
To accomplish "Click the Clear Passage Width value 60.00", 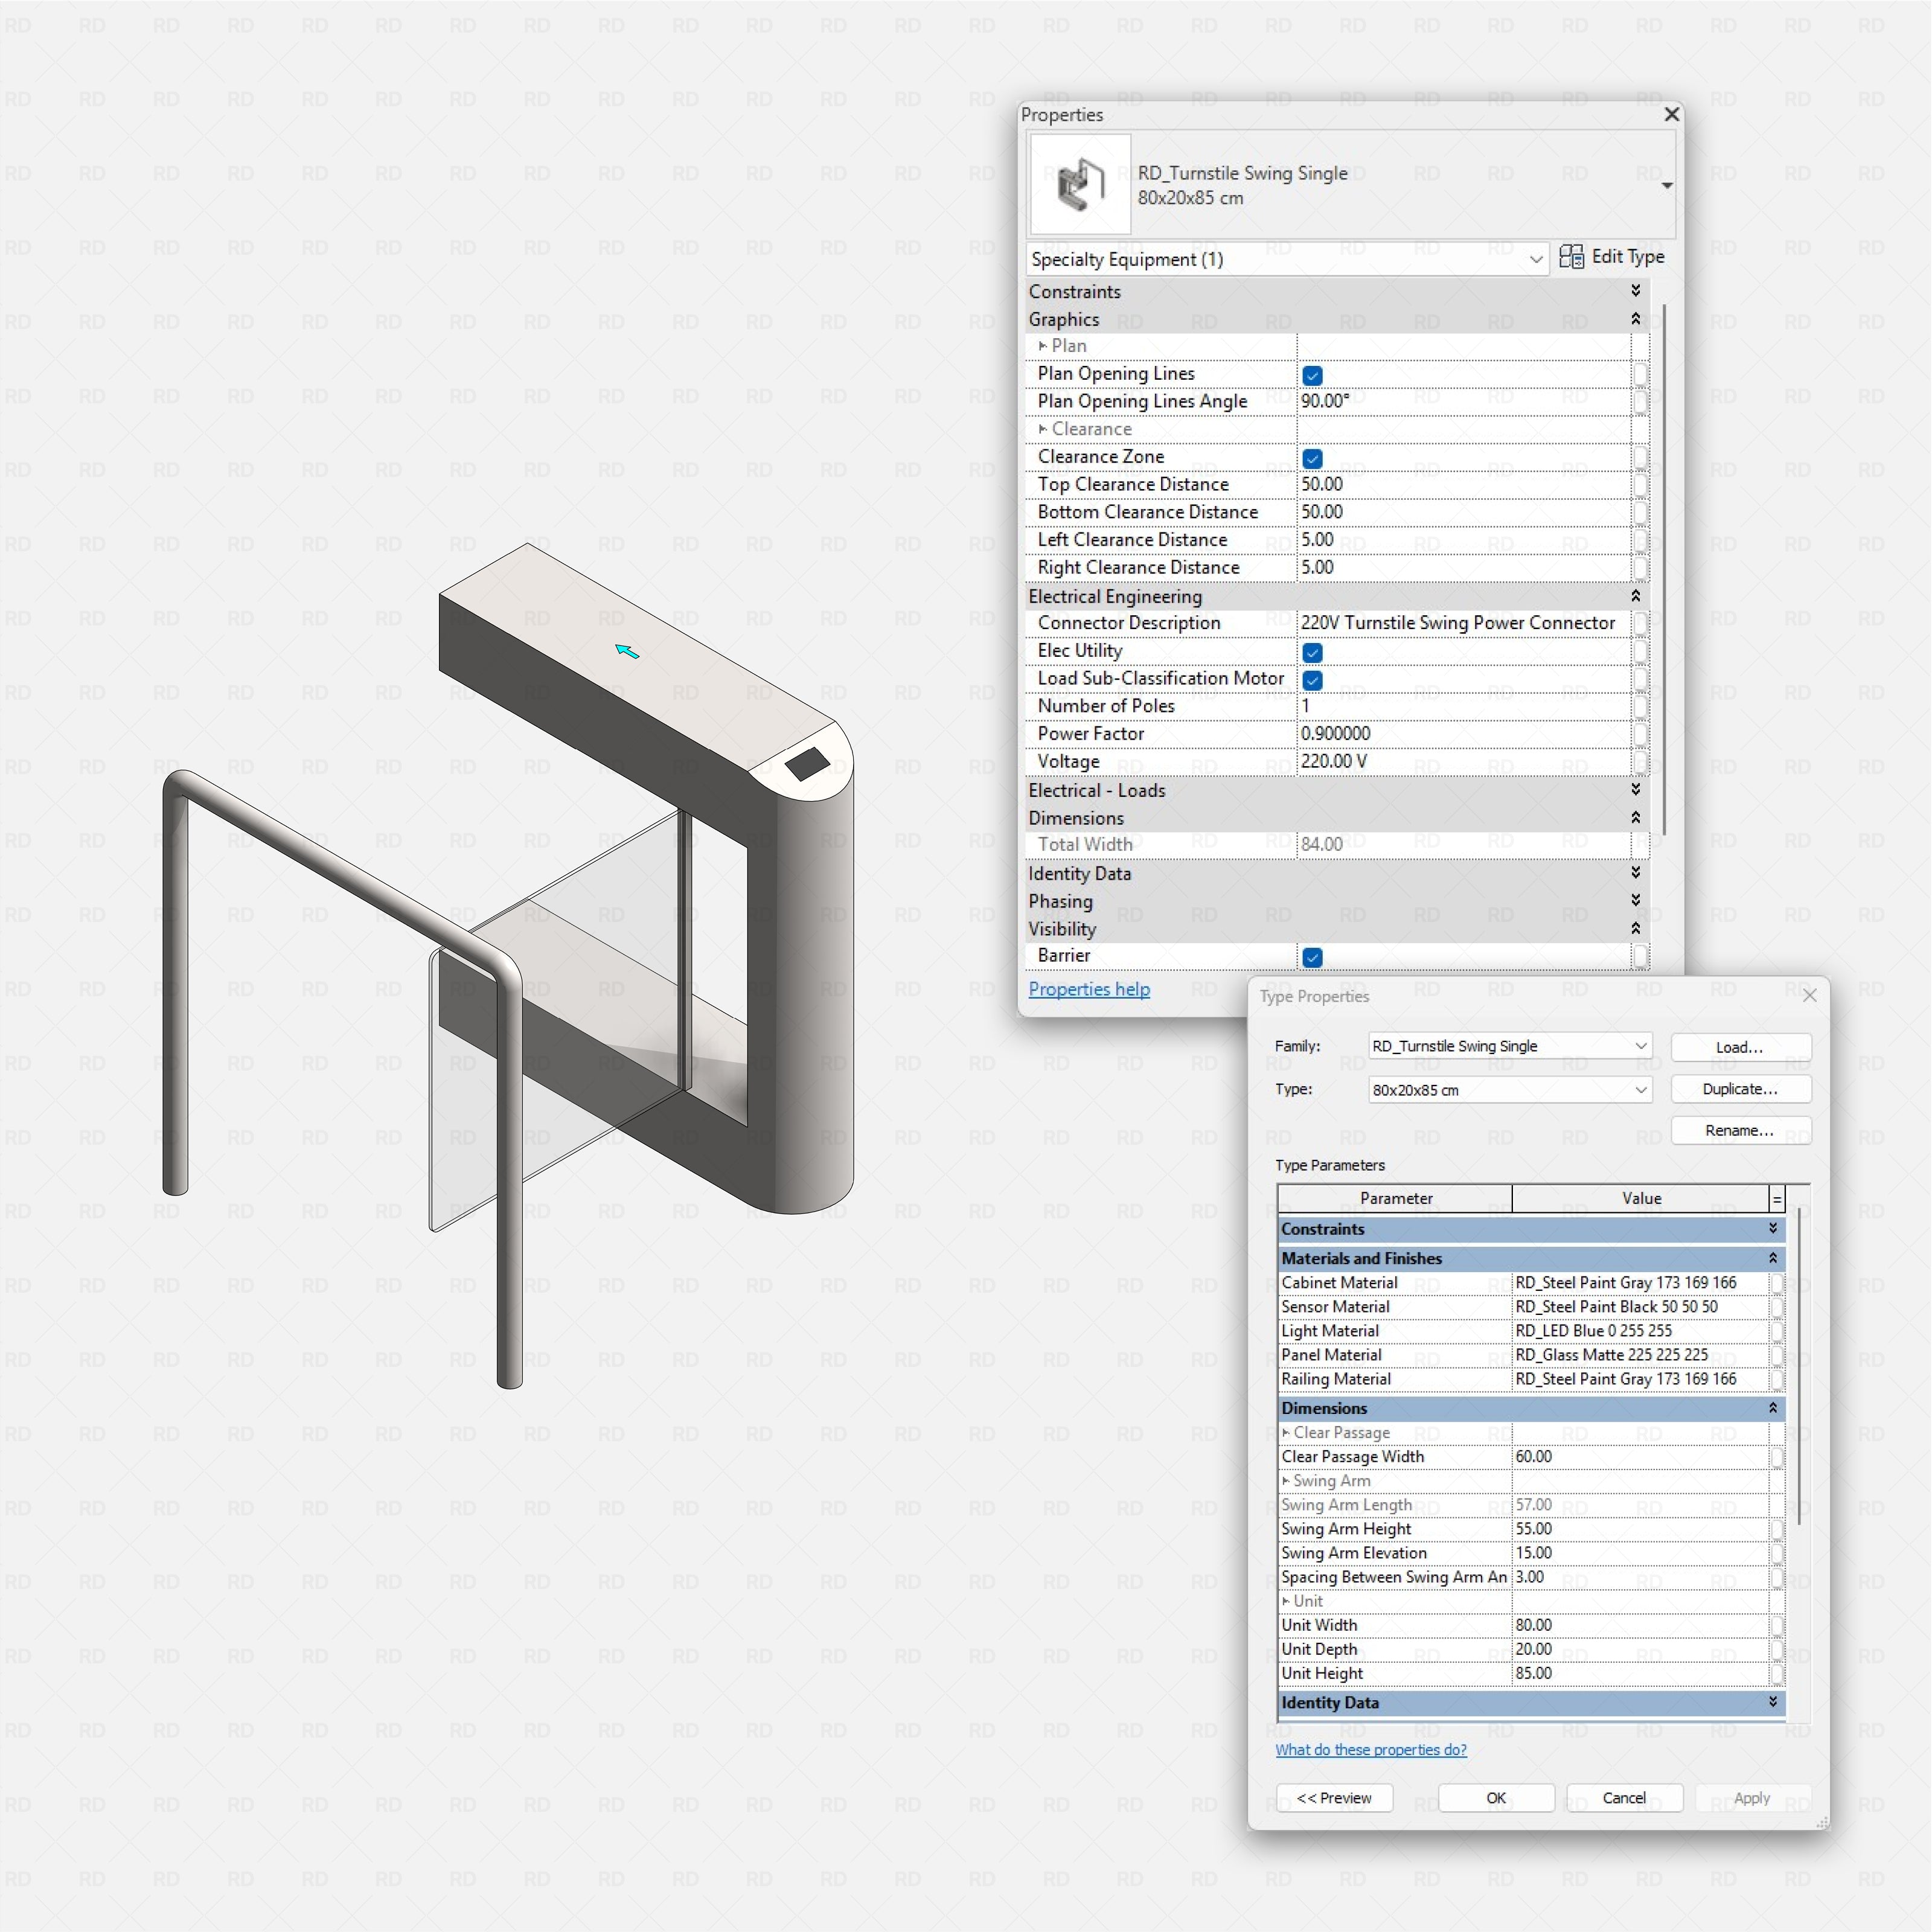I will [1641, 1457].
